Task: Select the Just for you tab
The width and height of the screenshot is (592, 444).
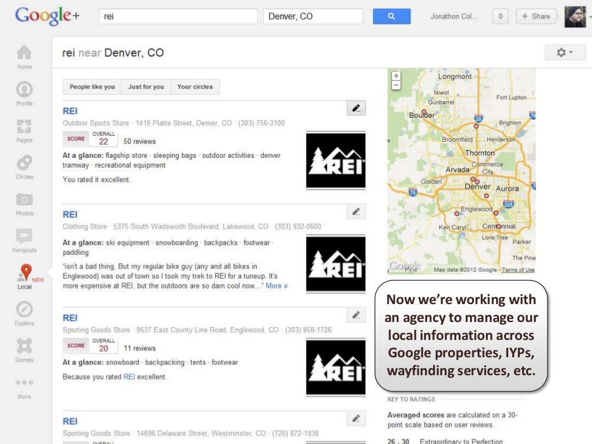Action: pyautogui.click(x=146, y=87)
